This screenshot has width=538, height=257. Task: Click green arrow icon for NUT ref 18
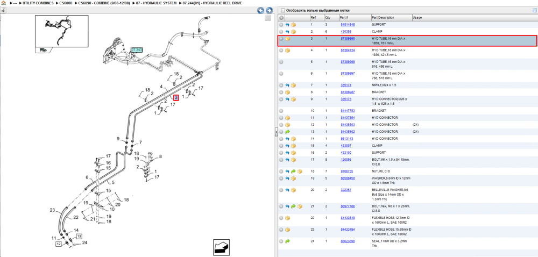294,171
